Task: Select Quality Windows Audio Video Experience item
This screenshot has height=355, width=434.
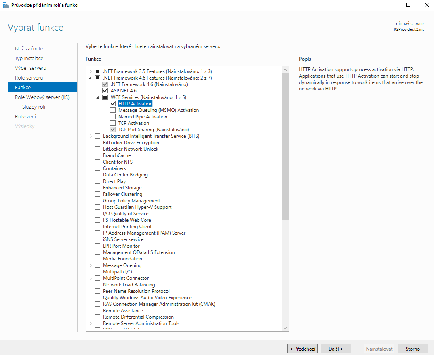Action: [147, 298]
